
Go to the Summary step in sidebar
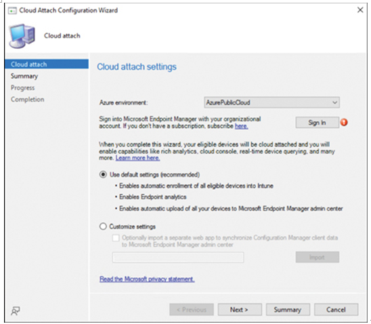(x=24, y=76)
